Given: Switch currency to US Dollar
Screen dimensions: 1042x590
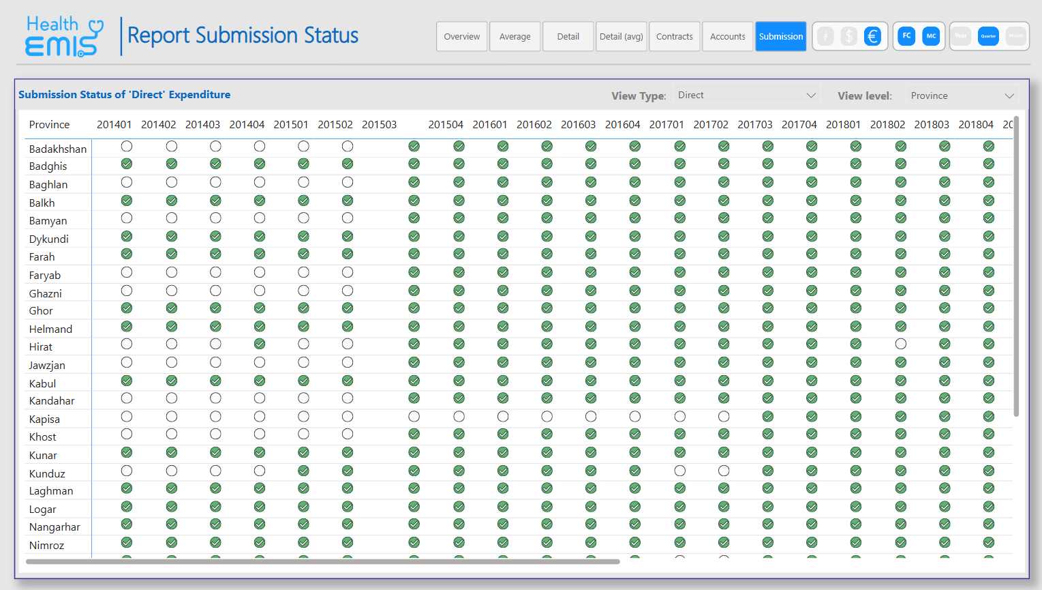Looking at the screenshot, I should tap(848, 36).
